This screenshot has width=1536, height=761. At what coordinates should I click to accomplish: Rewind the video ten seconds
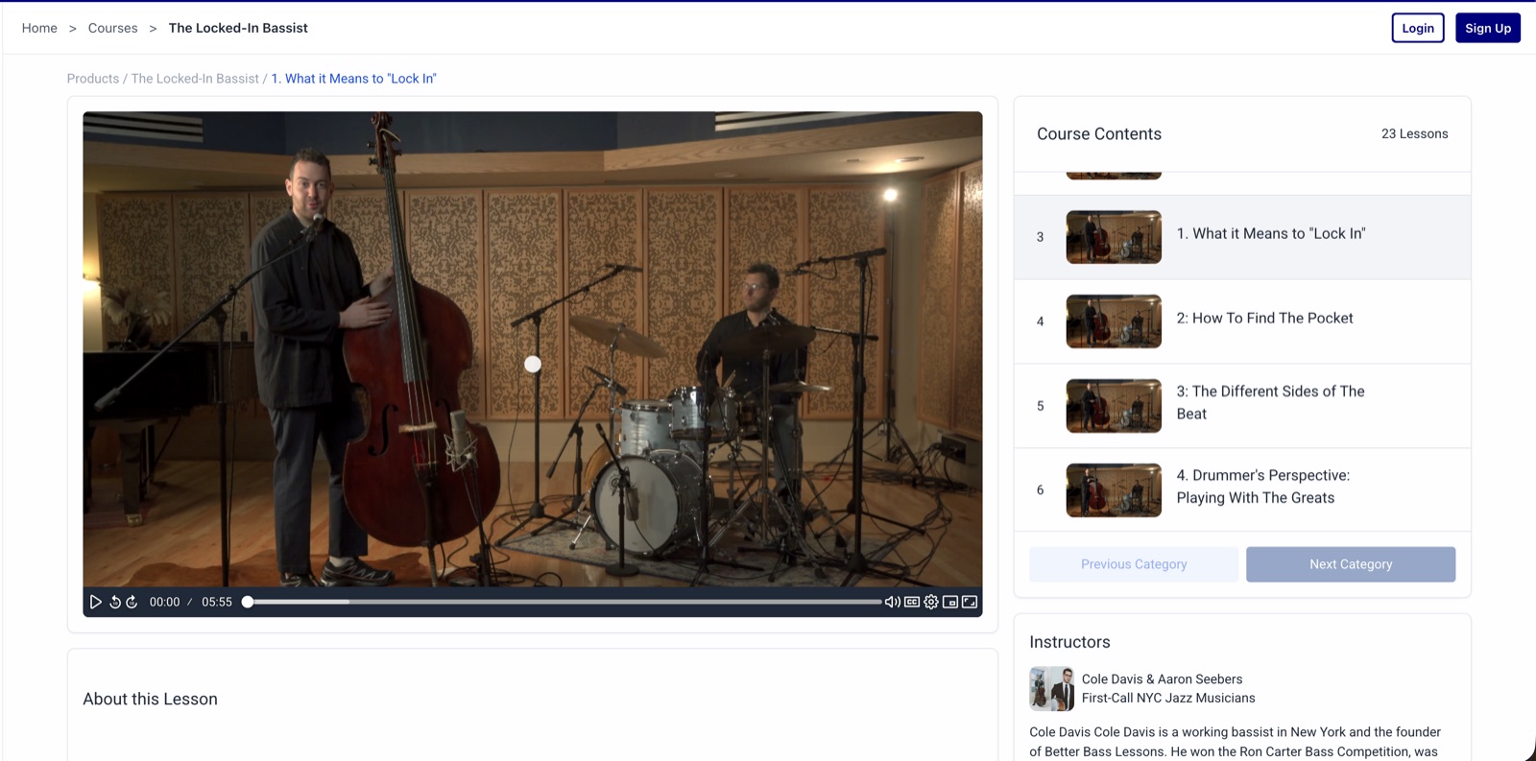click(115, 602)
